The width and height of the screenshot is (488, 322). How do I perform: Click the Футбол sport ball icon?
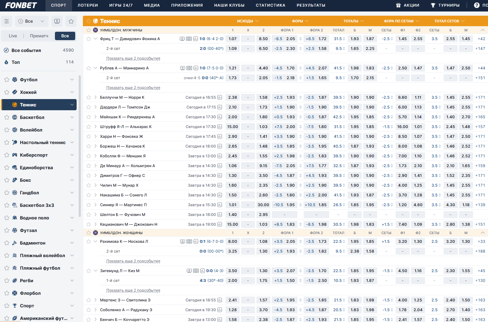[x=15, y=80]
